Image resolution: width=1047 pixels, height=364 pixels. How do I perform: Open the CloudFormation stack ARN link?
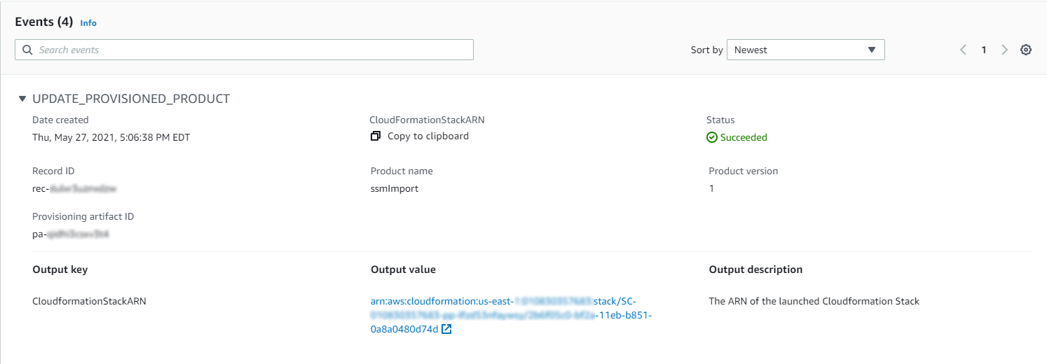[511, 315]
